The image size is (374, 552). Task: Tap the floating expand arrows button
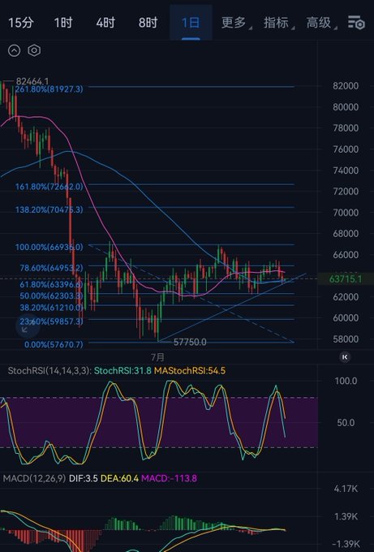tap(28, 326)
